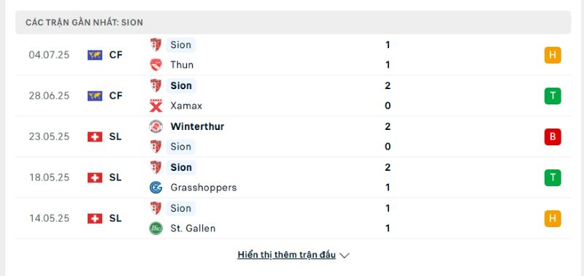This screenshot has height=276, width=584.
Task: Click the Swiss flag icon for 23.05.25 match
Action: point(95,137)
